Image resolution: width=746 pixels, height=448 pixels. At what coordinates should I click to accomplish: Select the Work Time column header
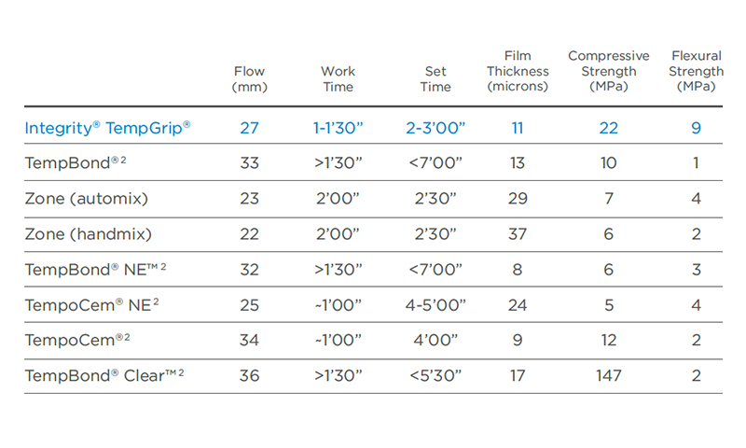[x=338, y=78]
